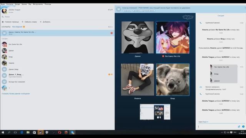
Task: Go to Главная страница home button
Action: pos(10,22)
